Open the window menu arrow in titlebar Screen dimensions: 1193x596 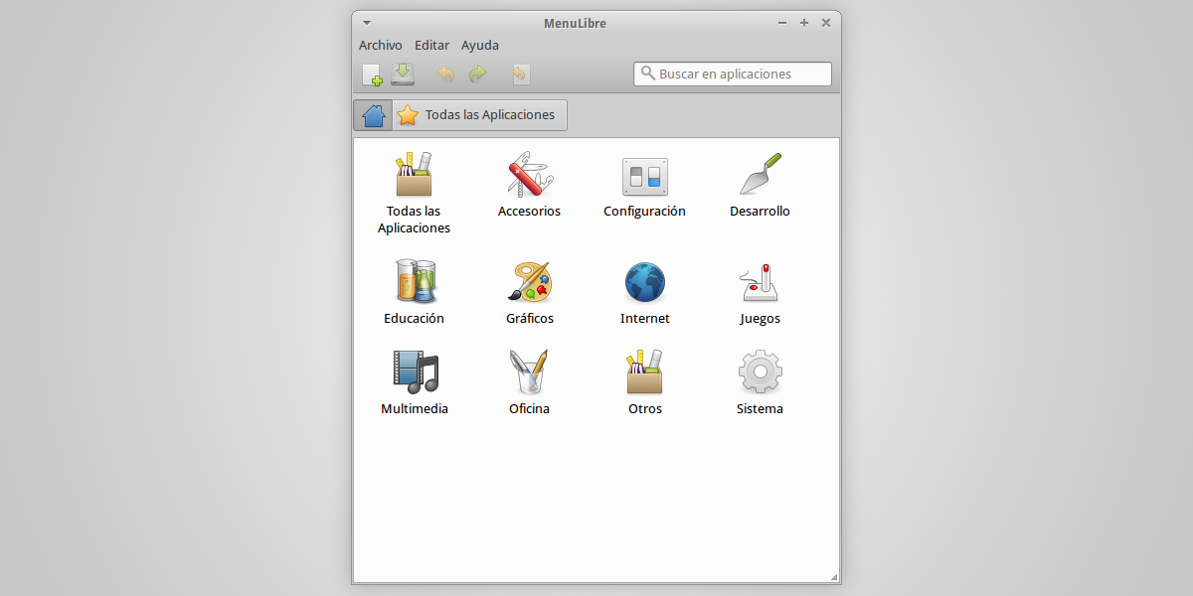(366, 23)
